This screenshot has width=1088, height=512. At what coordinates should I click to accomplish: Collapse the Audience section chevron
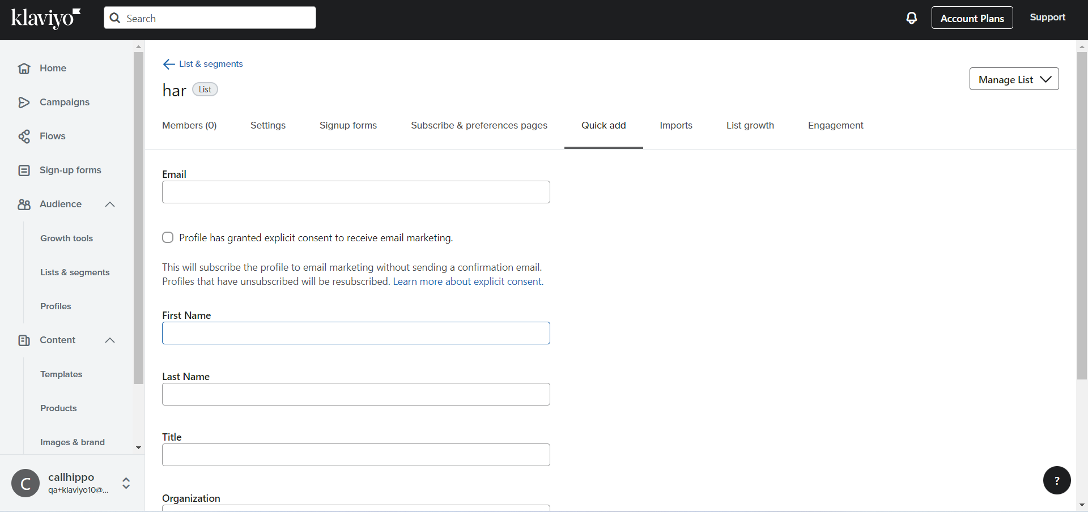click(110, 204)
